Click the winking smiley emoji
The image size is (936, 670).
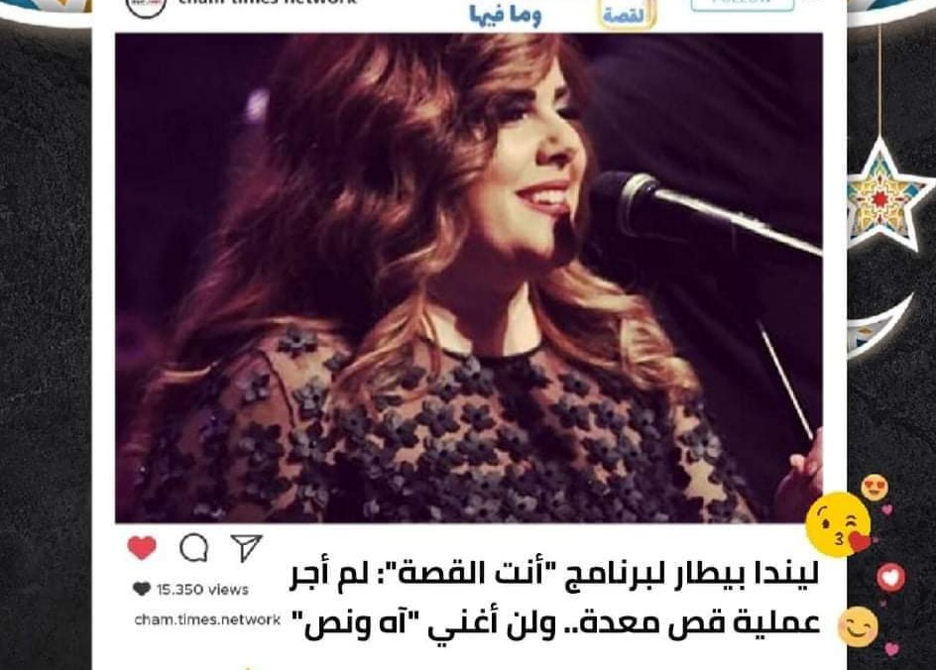(859, 627)
